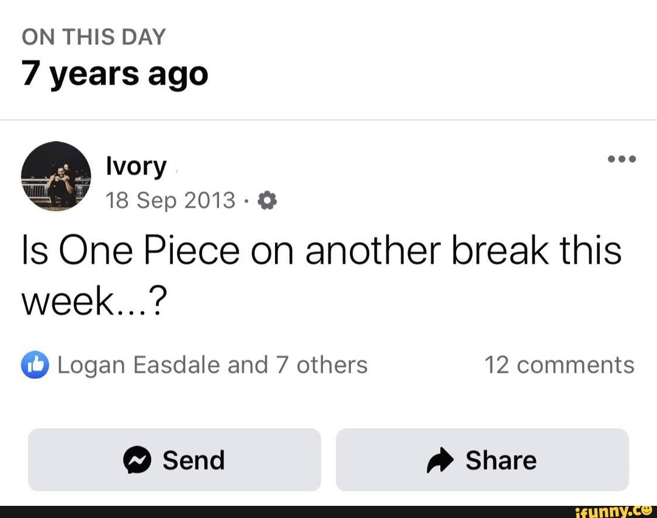Click the Messenger icon on Send button
The image size is (657, 518).
click(x=137, y=460)
